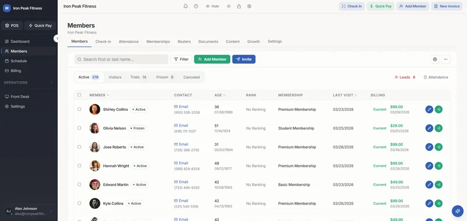Open Billing in the sidebar
The height and width of the screenshot is (221, 467).
28,71
